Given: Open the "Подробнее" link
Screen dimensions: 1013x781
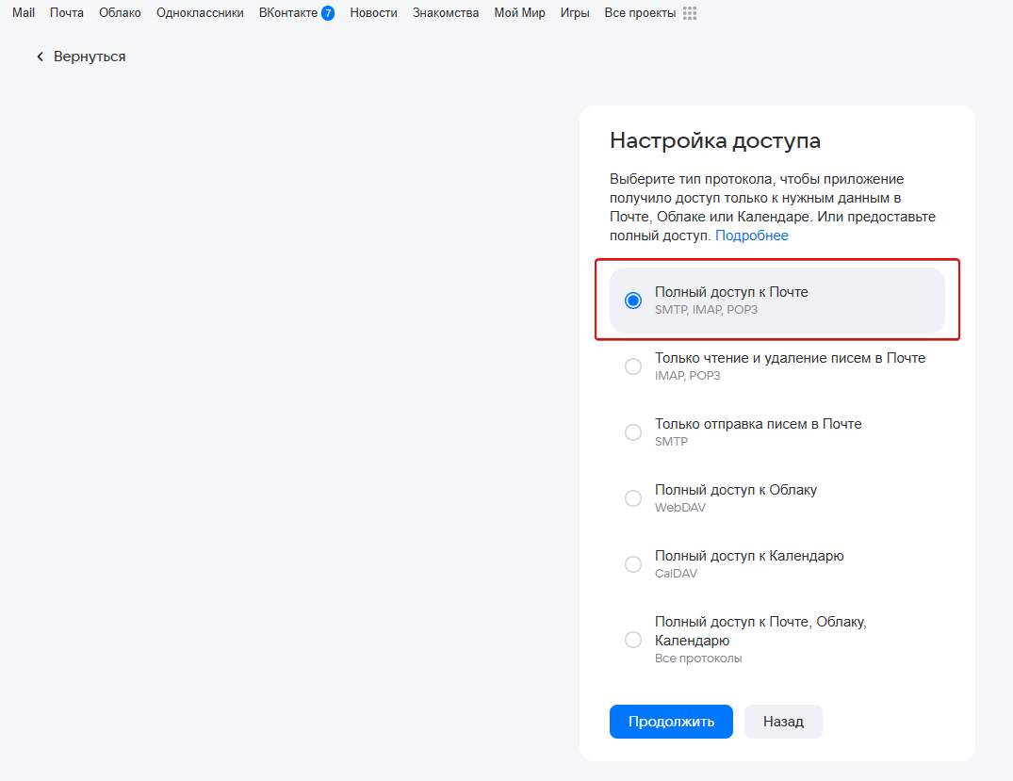Looking at the screenshot, I should 751,236.
